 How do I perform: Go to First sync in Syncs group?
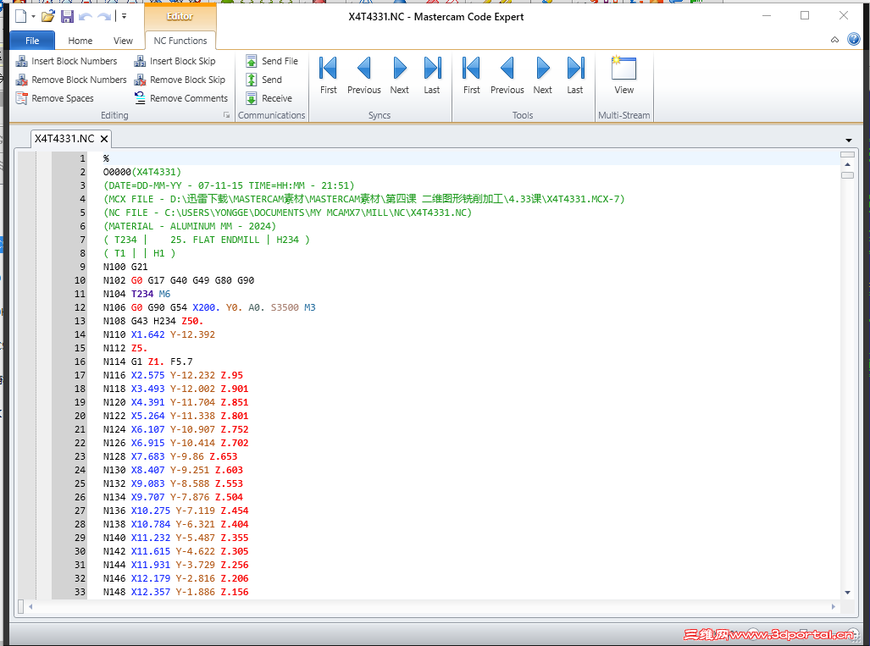click(328, 75)
